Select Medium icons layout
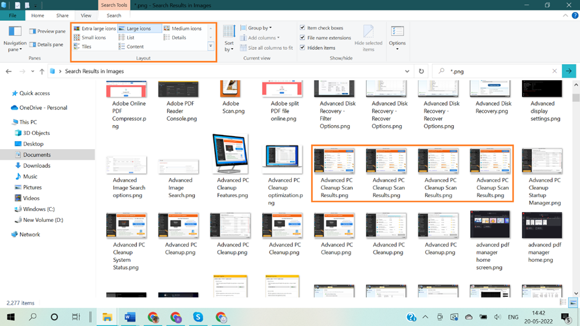The image size is (580, 326). [183, 28]
